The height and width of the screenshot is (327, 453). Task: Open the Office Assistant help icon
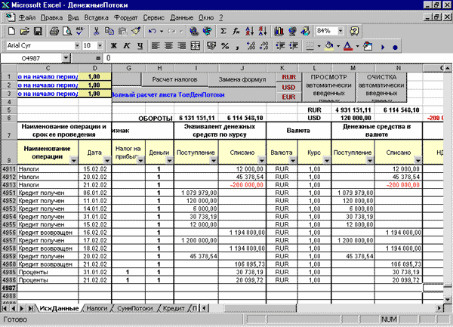[x=354, y=31]
